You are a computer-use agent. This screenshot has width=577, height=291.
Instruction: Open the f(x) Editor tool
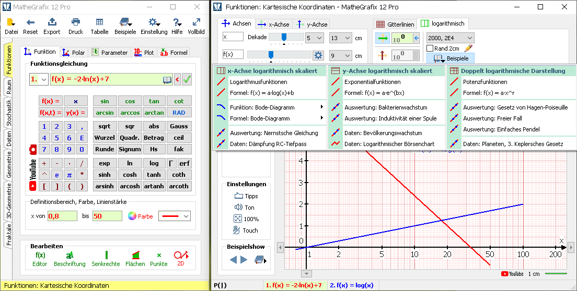(40, 259)
